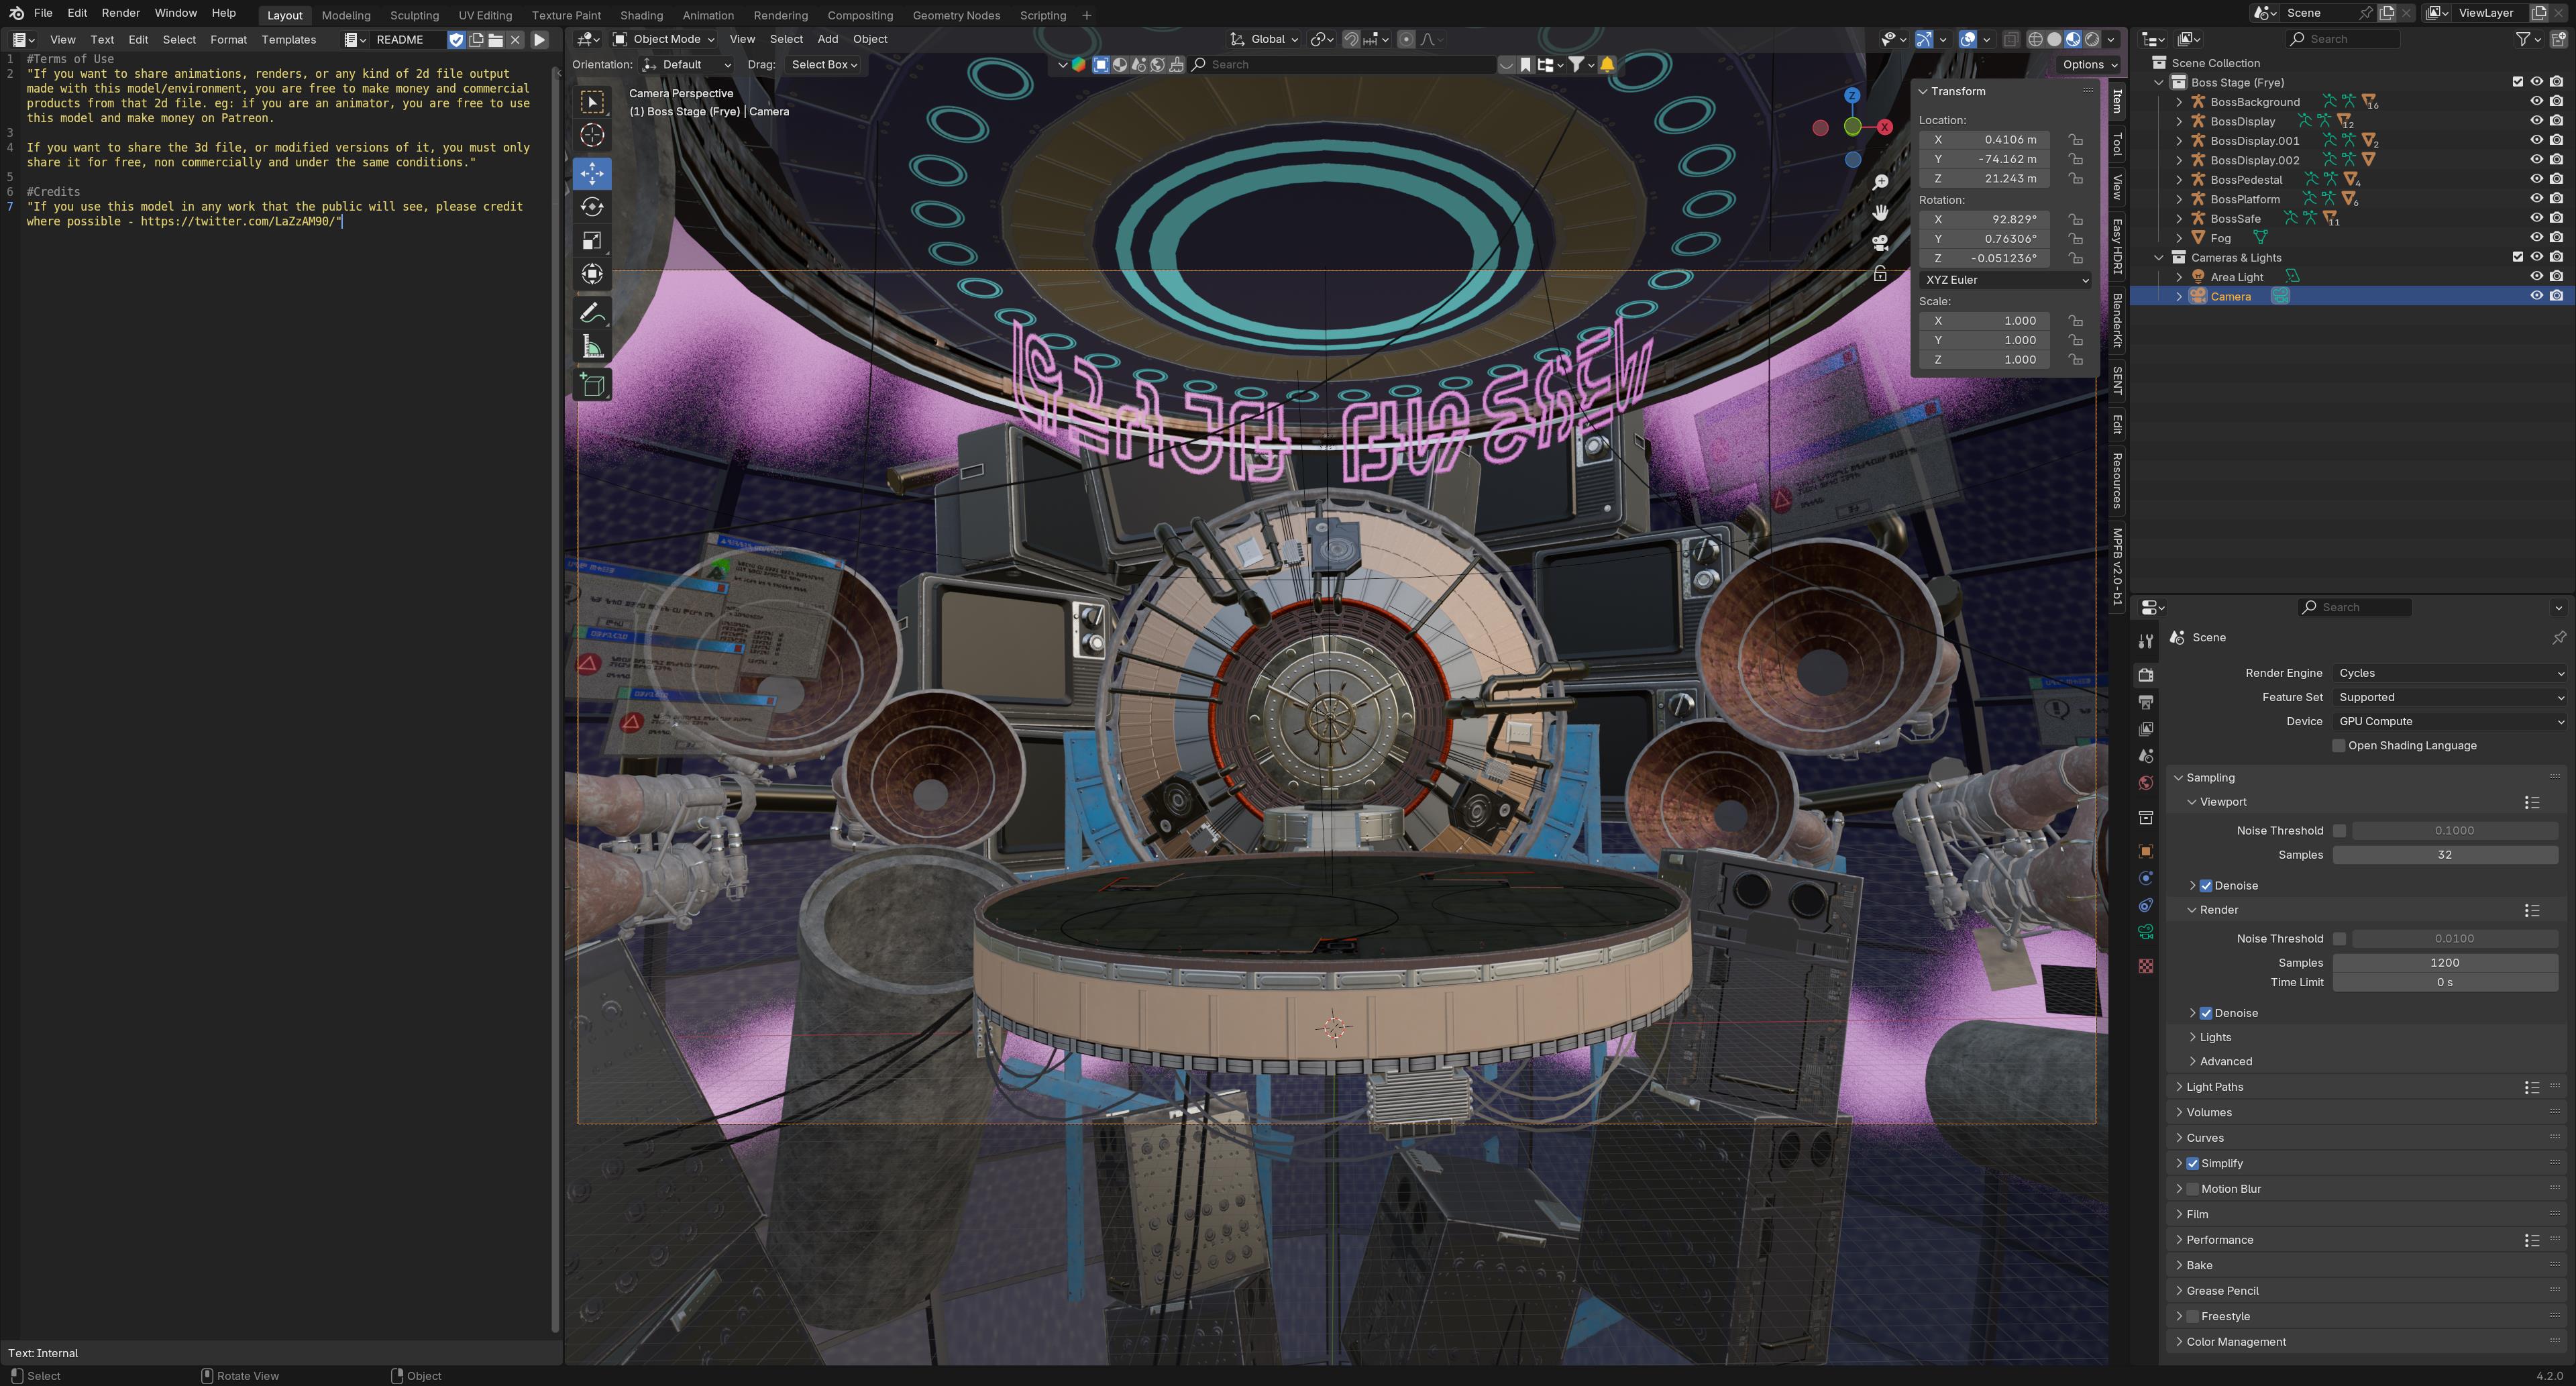Viewport: 2576px width, 1386px height.
Task: Hide BossBackground with its eye icon
Action: [2536, 102]
